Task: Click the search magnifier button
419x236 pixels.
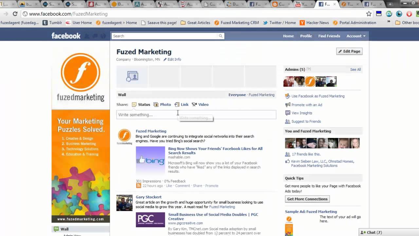Action: point(221,36)
